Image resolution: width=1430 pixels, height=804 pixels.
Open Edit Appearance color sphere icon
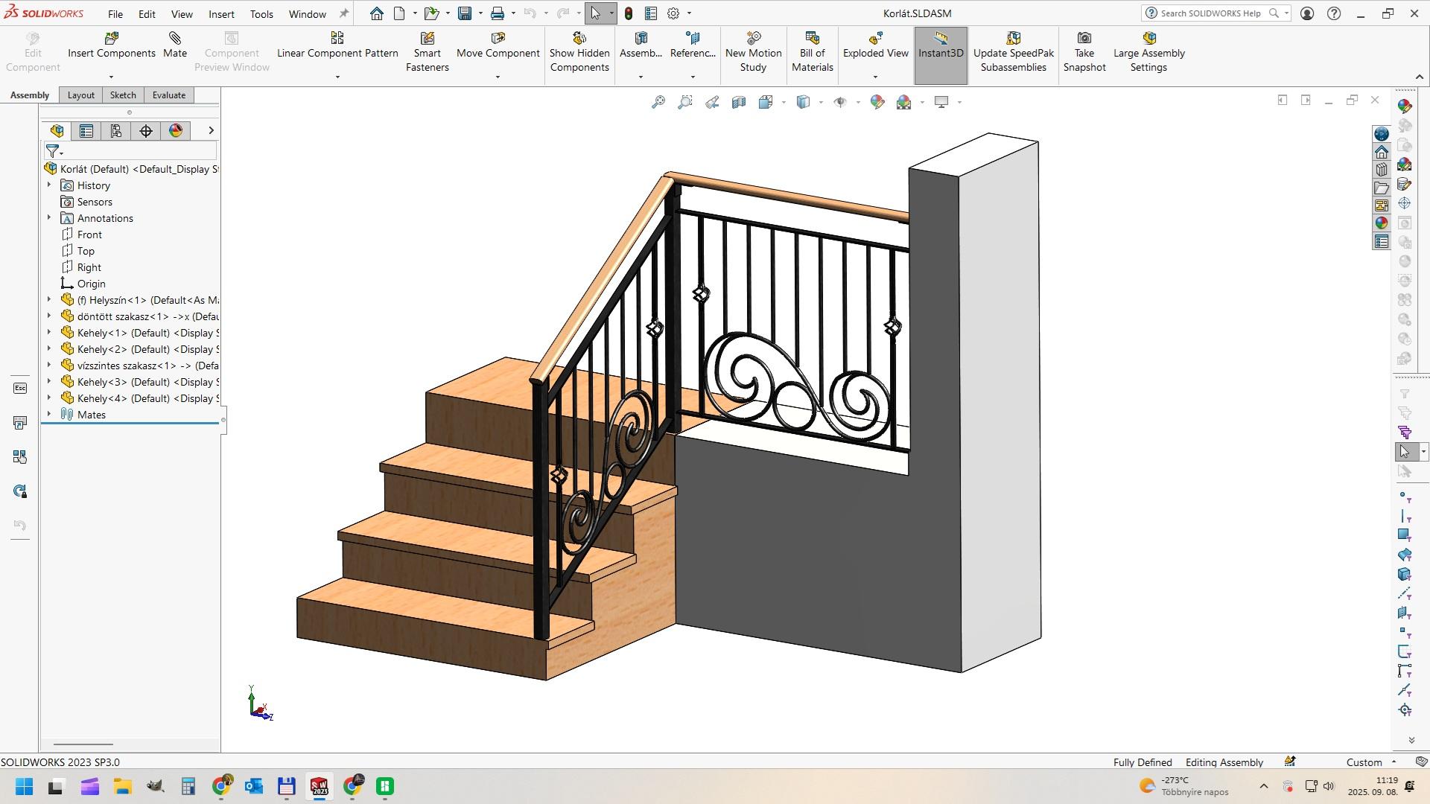[877, 102]
